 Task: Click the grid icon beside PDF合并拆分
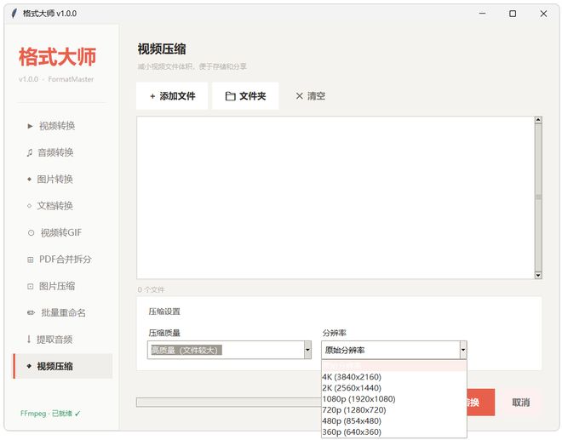click(x=31, y=260)
